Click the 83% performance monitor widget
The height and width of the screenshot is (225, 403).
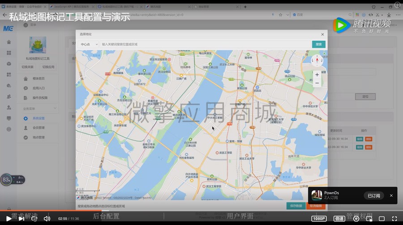point(13,179)
